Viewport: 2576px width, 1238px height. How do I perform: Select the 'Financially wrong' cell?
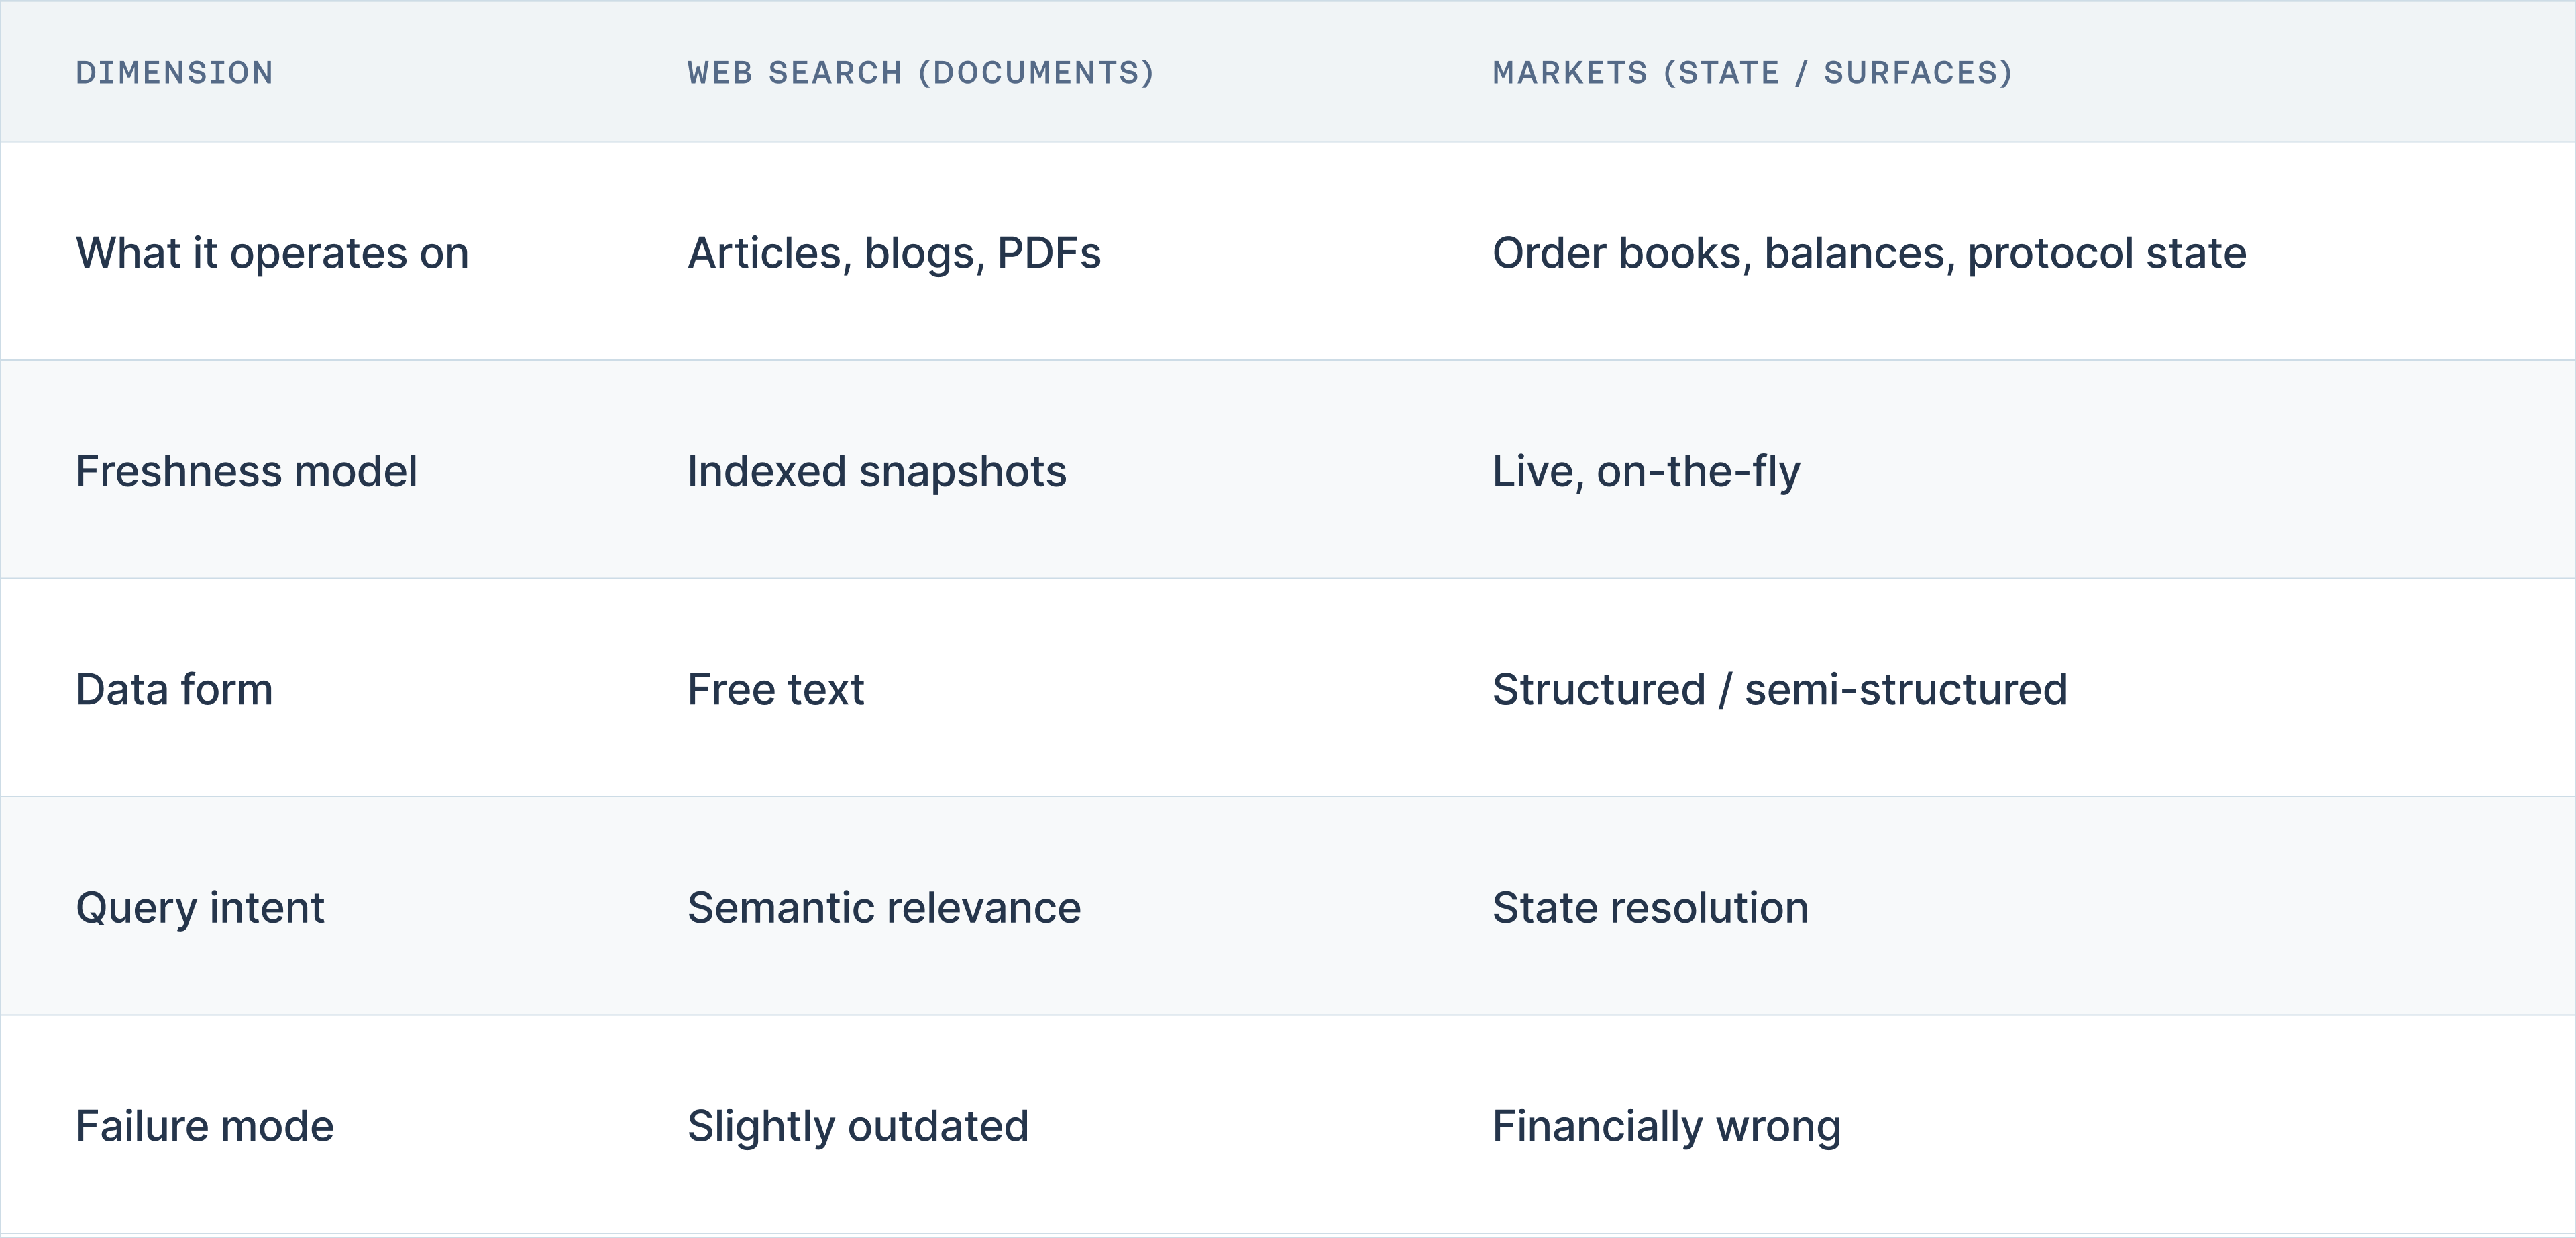click(1665, 1126)
